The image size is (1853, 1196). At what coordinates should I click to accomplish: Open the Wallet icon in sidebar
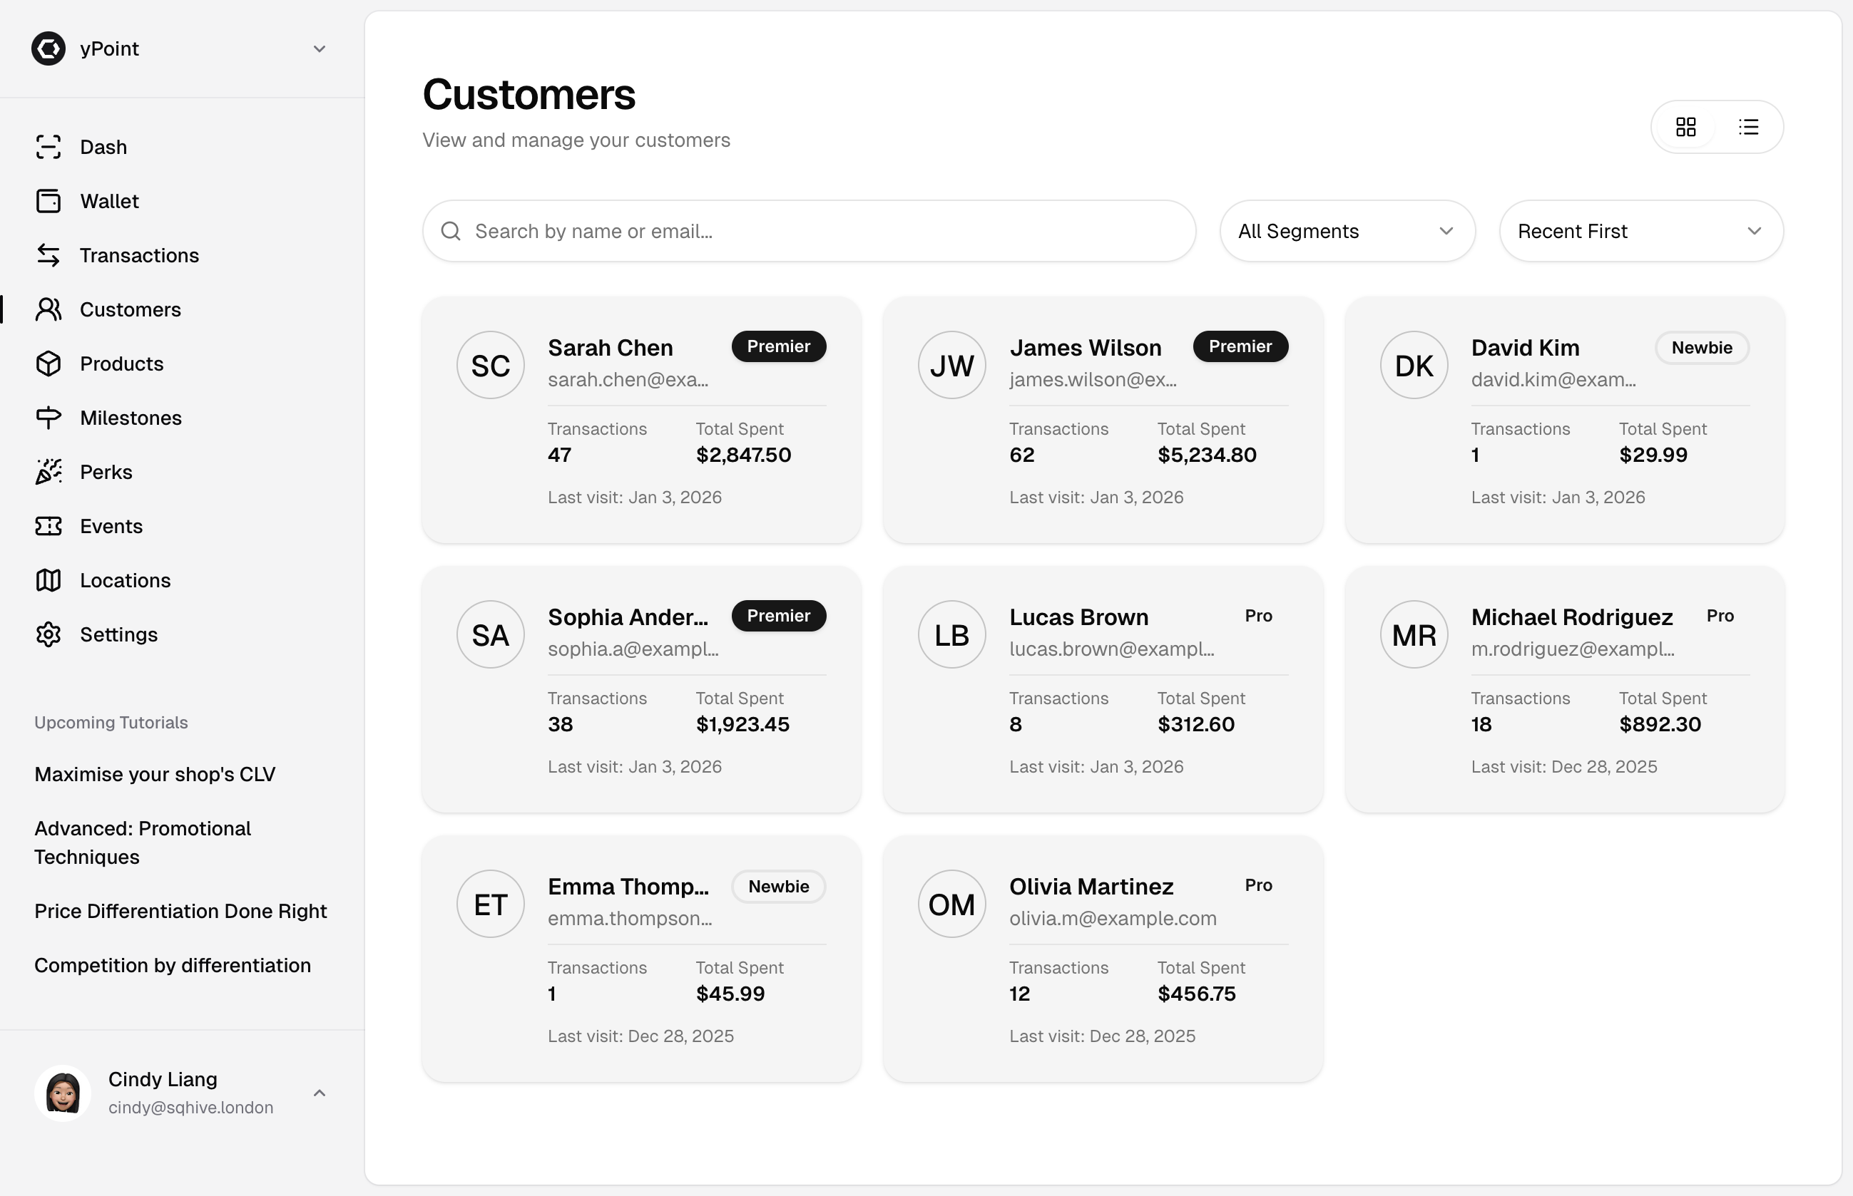tap(49, 201)
